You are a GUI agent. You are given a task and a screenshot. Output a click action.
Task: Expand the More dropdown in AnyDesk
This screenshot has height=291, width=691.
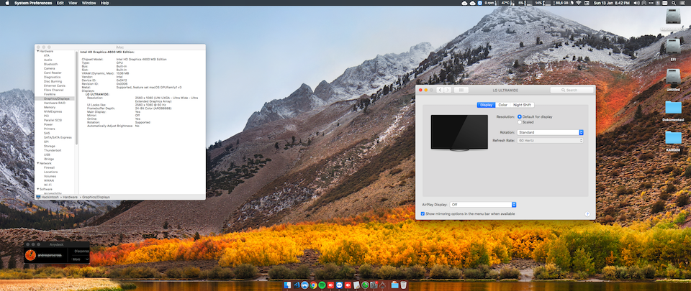coord(80,259)
